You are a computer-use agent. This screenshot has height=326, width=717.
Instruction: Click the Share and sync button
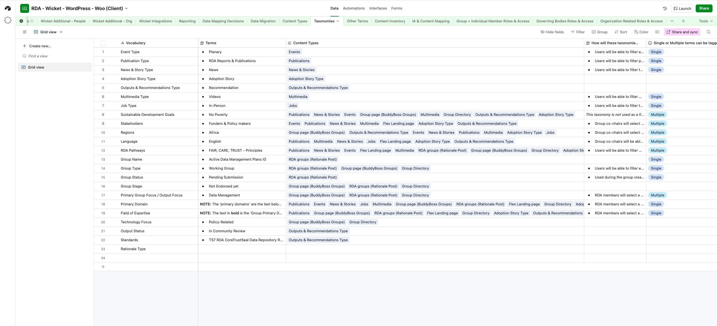pos(682,32)
